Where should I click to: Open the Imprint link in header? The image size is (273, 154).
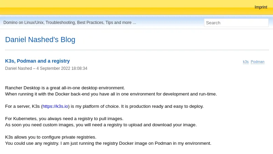pos(261,7)
